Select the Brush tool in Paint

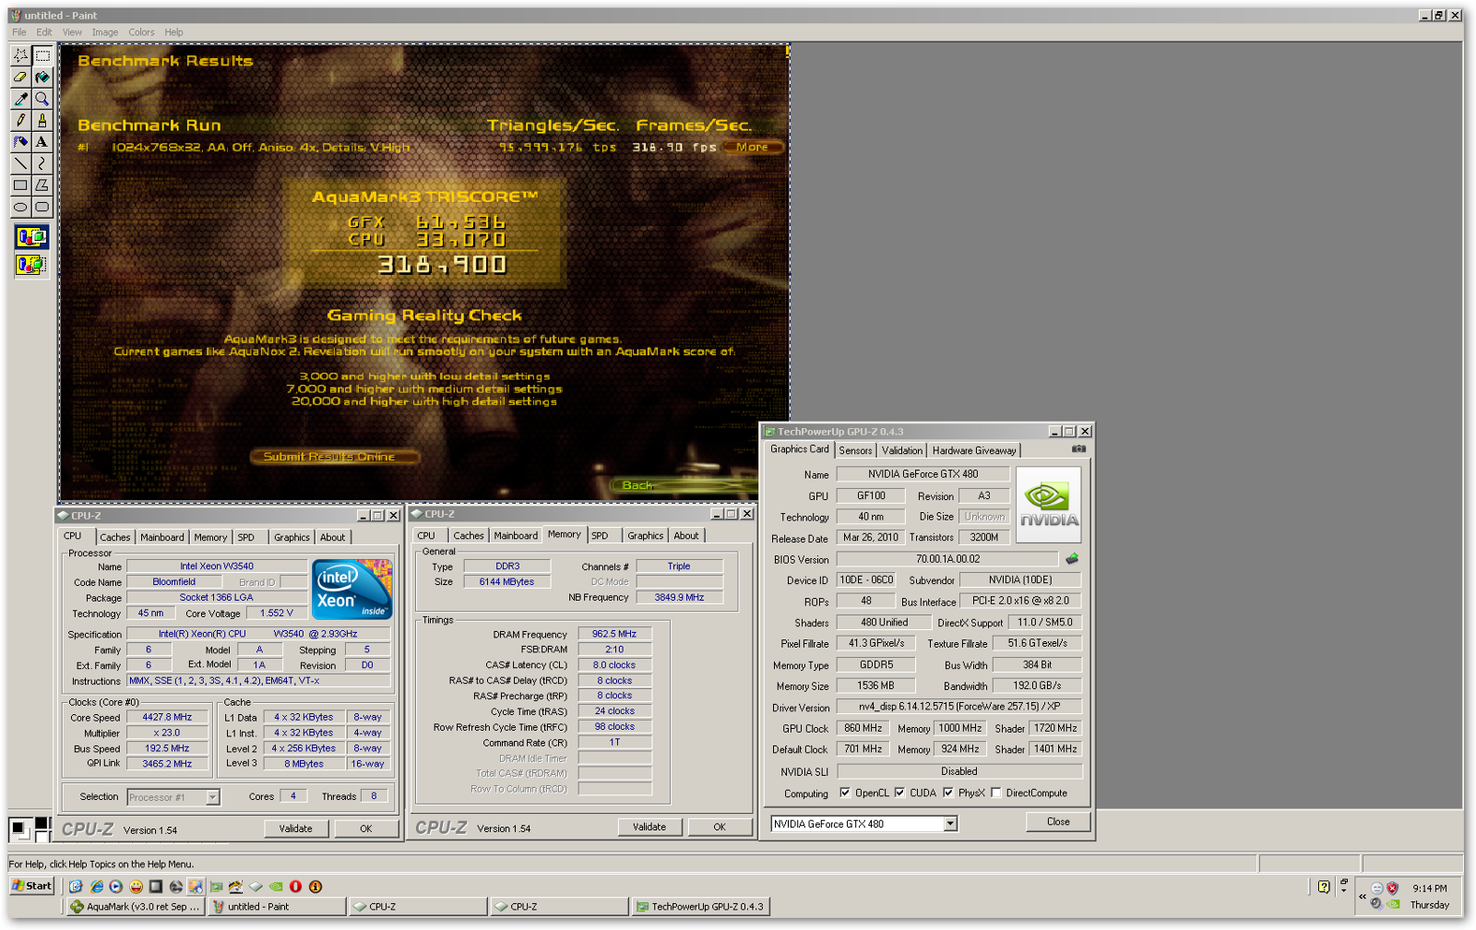pyautogui.click(x=42, y=120)
